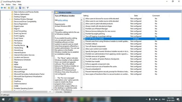
Task: Open the Action menu
Action: [8, 5]
